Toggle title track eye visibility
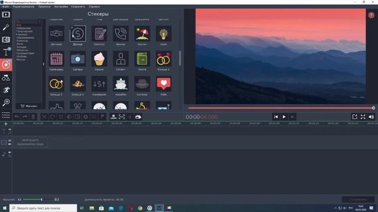The width and height of the screenshot is (378, 212). 10,130
